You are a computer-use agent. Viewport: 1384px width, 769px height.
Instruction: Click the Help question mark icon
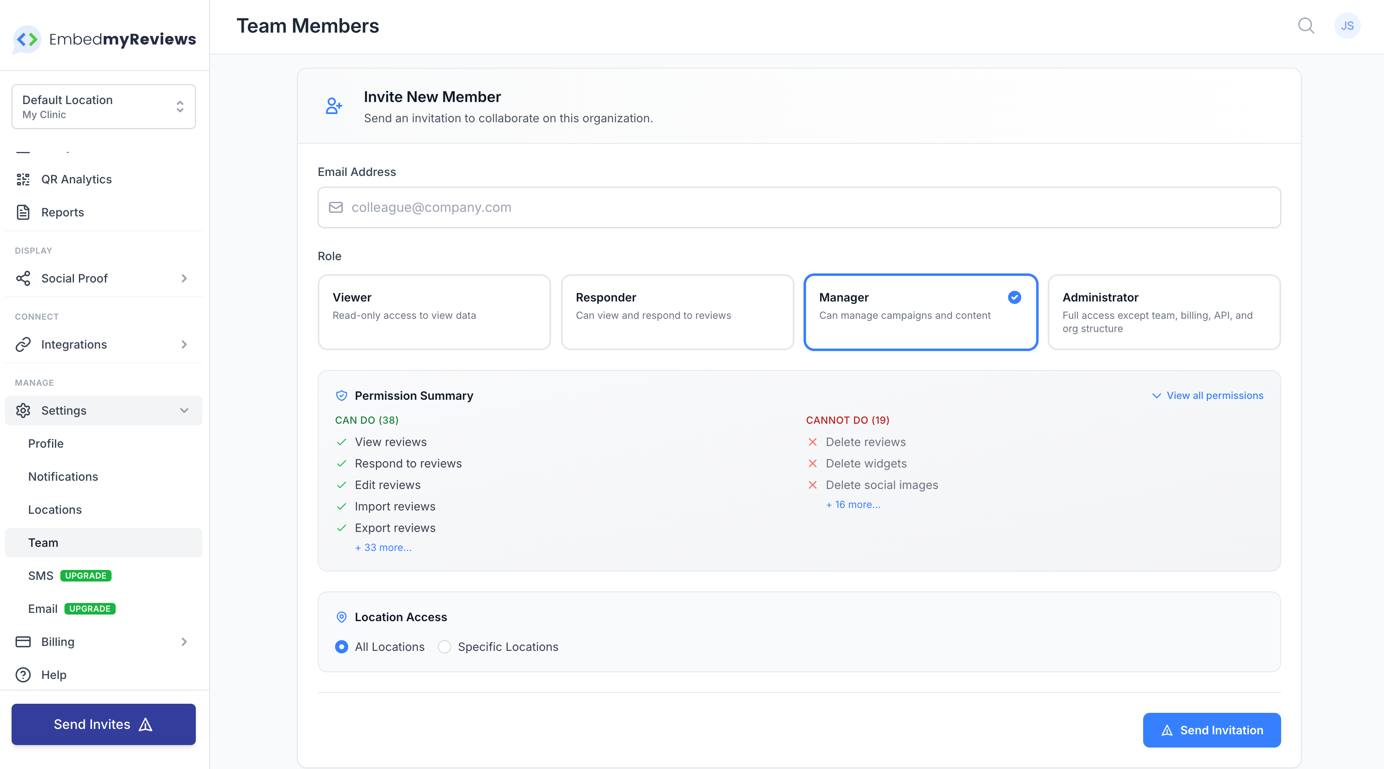(x=23, y=674)
